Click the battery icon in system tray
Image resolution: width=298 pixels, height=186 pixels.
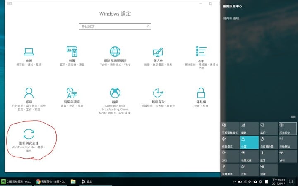coord(240,181)
